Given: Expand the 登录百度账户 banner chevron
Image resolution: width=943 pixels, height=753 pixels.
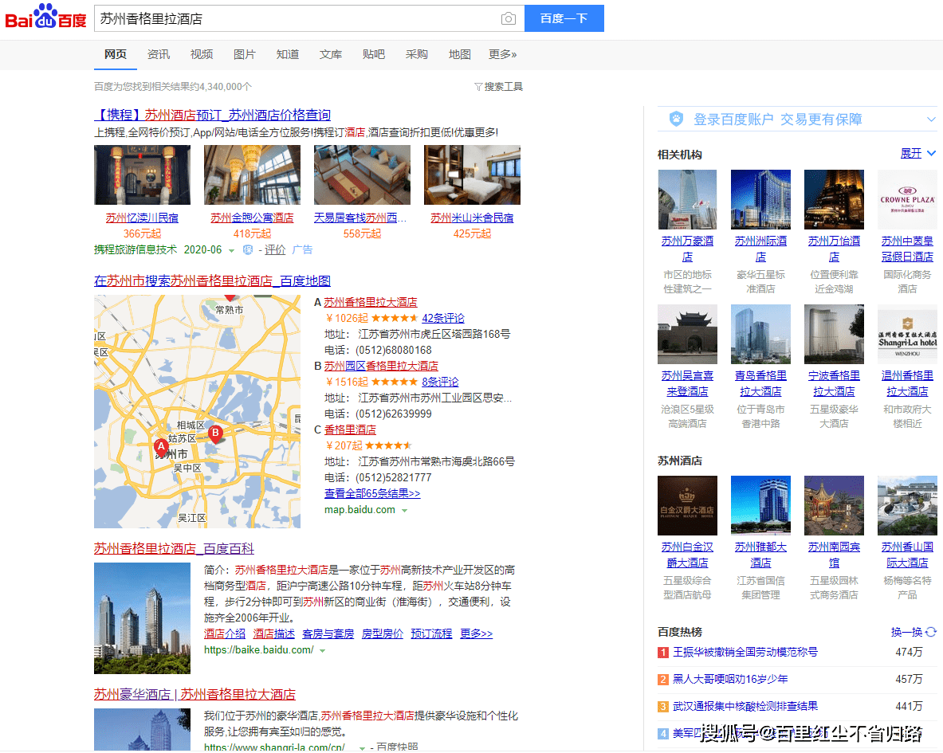Looking at the screenshot, I should 931,119.
